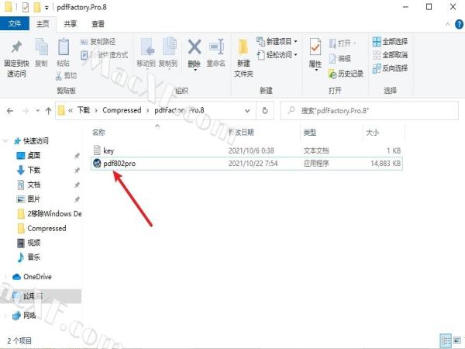Open the blue Help icon

pyautogui.click(x=459, y=24)
